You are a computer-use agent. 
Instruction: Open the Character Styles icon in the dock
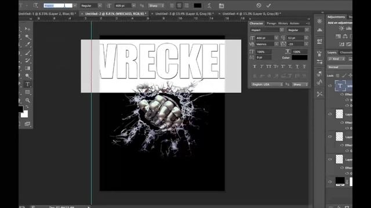coord(319,82)
